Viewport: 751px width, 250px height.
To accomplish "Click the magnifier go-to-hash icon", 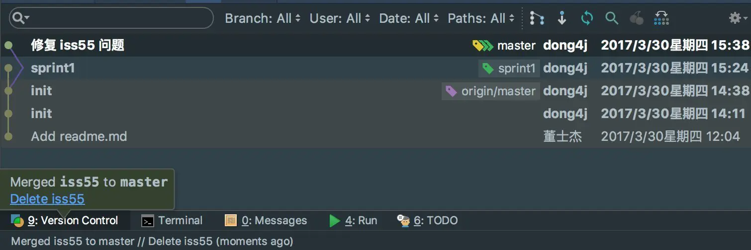I will pos(612,18).
